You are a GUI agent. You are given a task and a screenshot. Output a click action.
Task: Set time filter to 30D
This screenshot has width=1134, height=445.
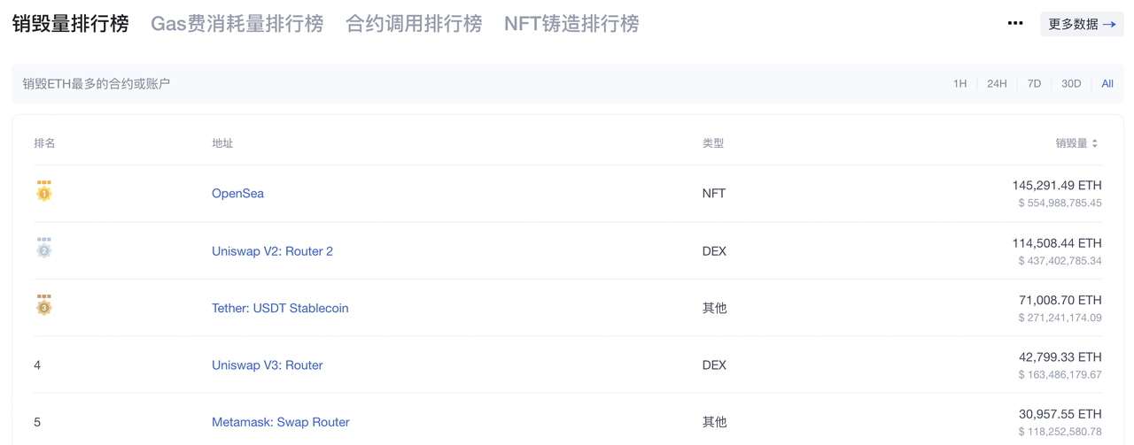click(x=1071, y=84)
